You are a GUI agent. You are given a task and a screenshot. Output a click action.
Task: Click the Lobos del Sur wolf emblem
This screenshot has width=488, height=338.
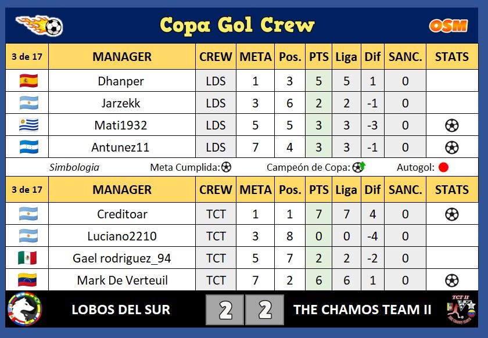(x=24, y=309)
